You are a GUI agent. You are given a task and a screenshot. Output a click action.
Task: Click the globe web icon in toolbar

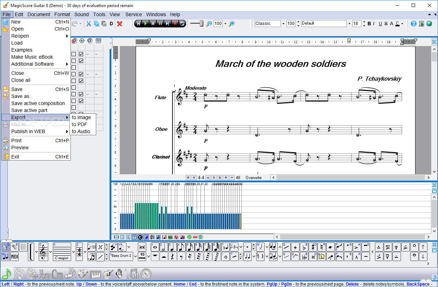click(429, 24)
